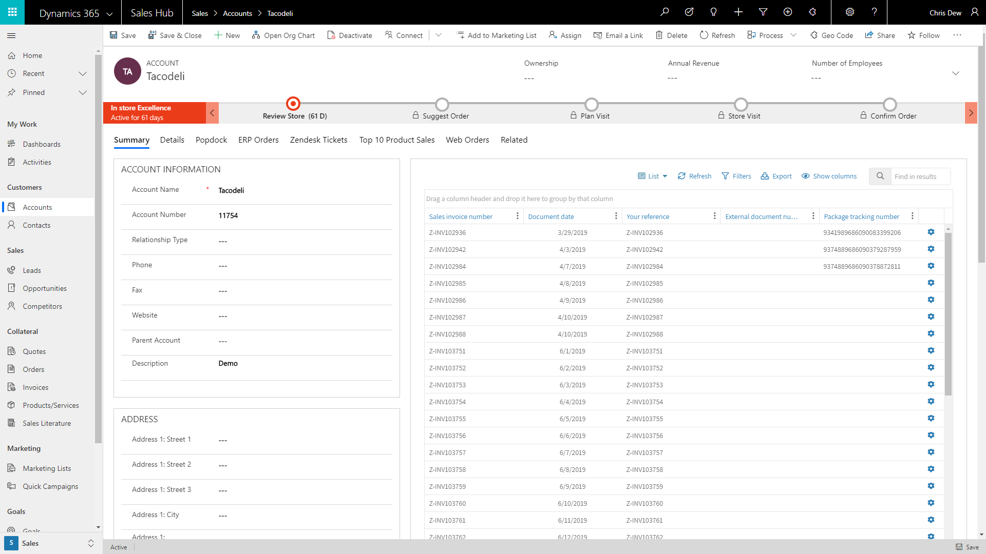Toggle the hamburger navigation menu

click(11, 35)
